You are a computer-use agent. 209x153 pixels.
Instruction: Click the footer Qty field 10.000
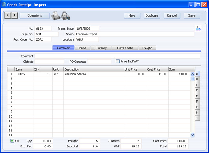click(43, 141)
